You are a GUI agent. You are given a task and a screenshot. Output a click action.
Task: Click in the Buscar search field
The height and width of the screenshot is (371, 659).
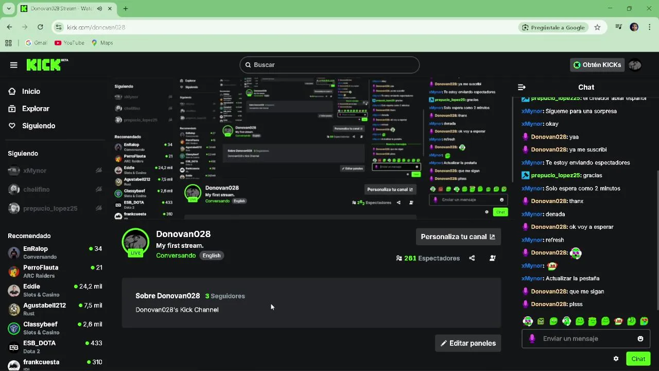[329, 65]
